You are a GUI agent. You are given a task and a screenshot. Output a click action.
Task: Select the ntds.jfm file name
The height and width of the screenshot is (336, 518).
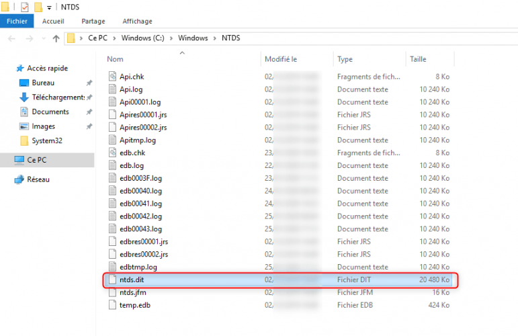(x=133, y=293)
